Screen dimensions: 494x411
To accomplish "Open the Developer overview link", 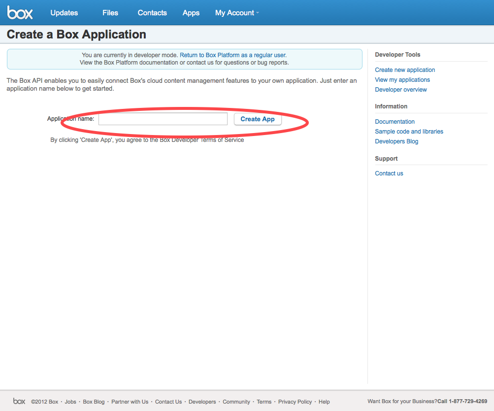I will pos(401,90).
